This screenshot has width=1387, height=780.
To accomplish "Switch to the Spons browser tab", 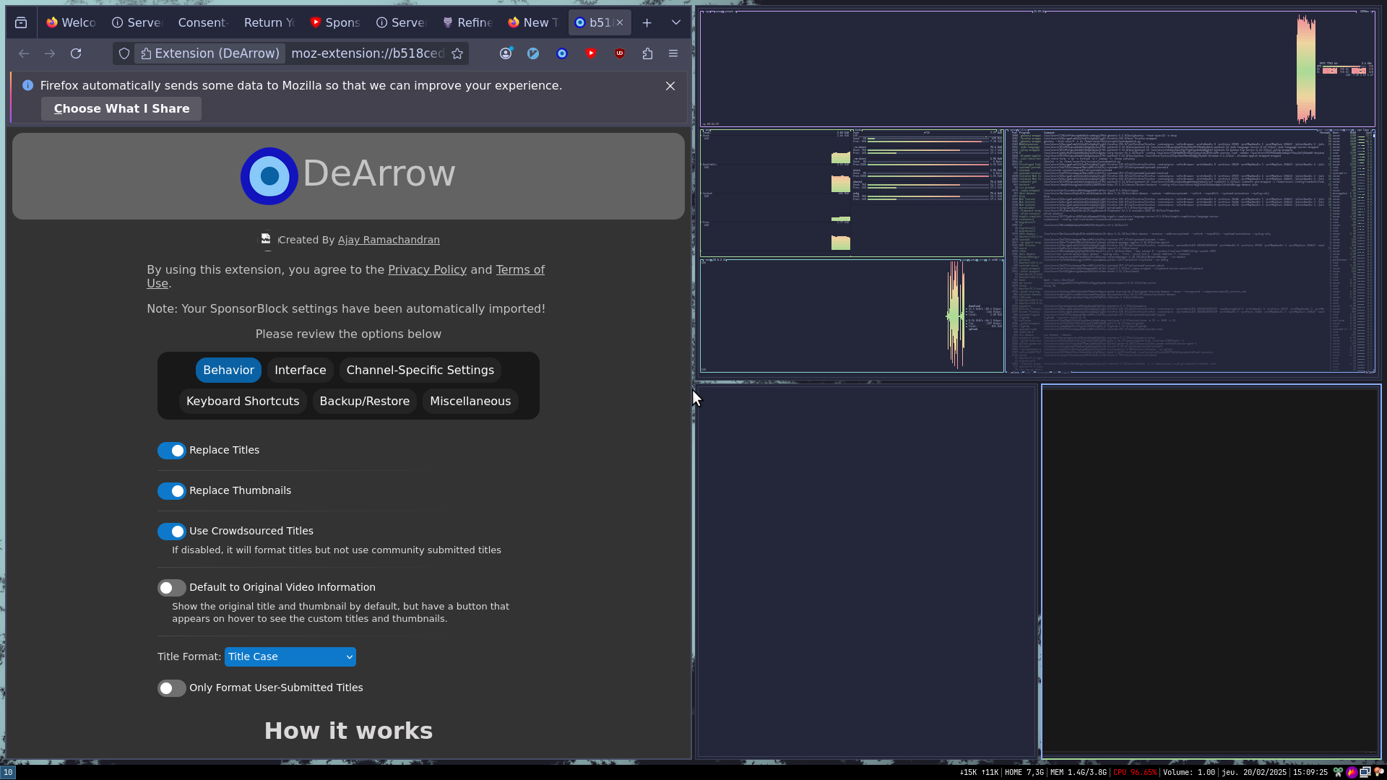I will click(335, 22).
